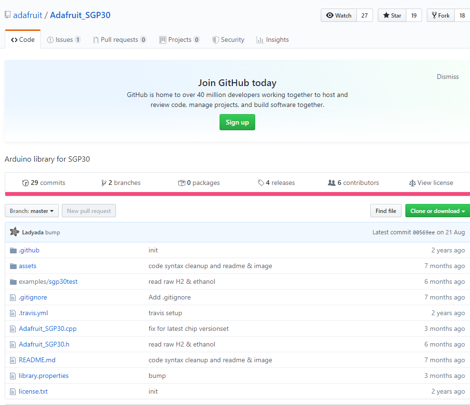Open the 'Add .gitignore' commit message
Screen dimensions: 470x405
click(x=170, y=297)
